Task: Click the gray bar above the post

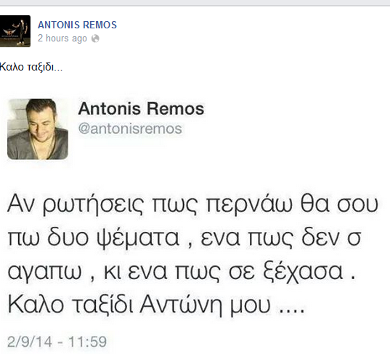Action: 195,3
